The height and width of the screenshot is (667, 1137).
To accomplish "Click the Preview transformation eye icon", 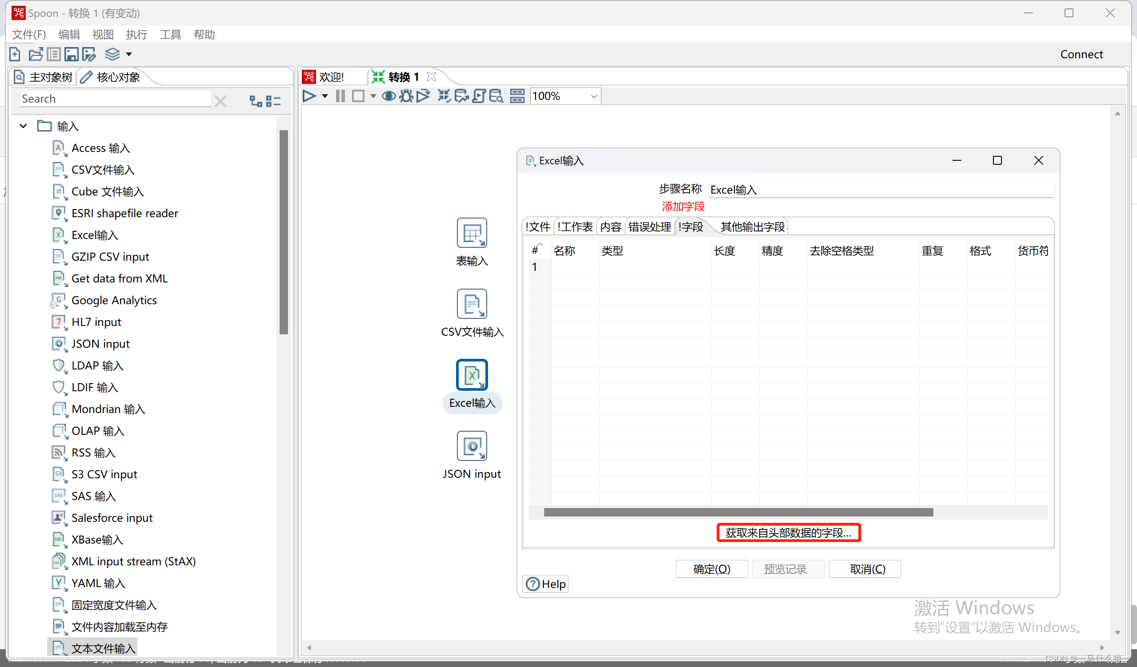I will click(389, 96).
